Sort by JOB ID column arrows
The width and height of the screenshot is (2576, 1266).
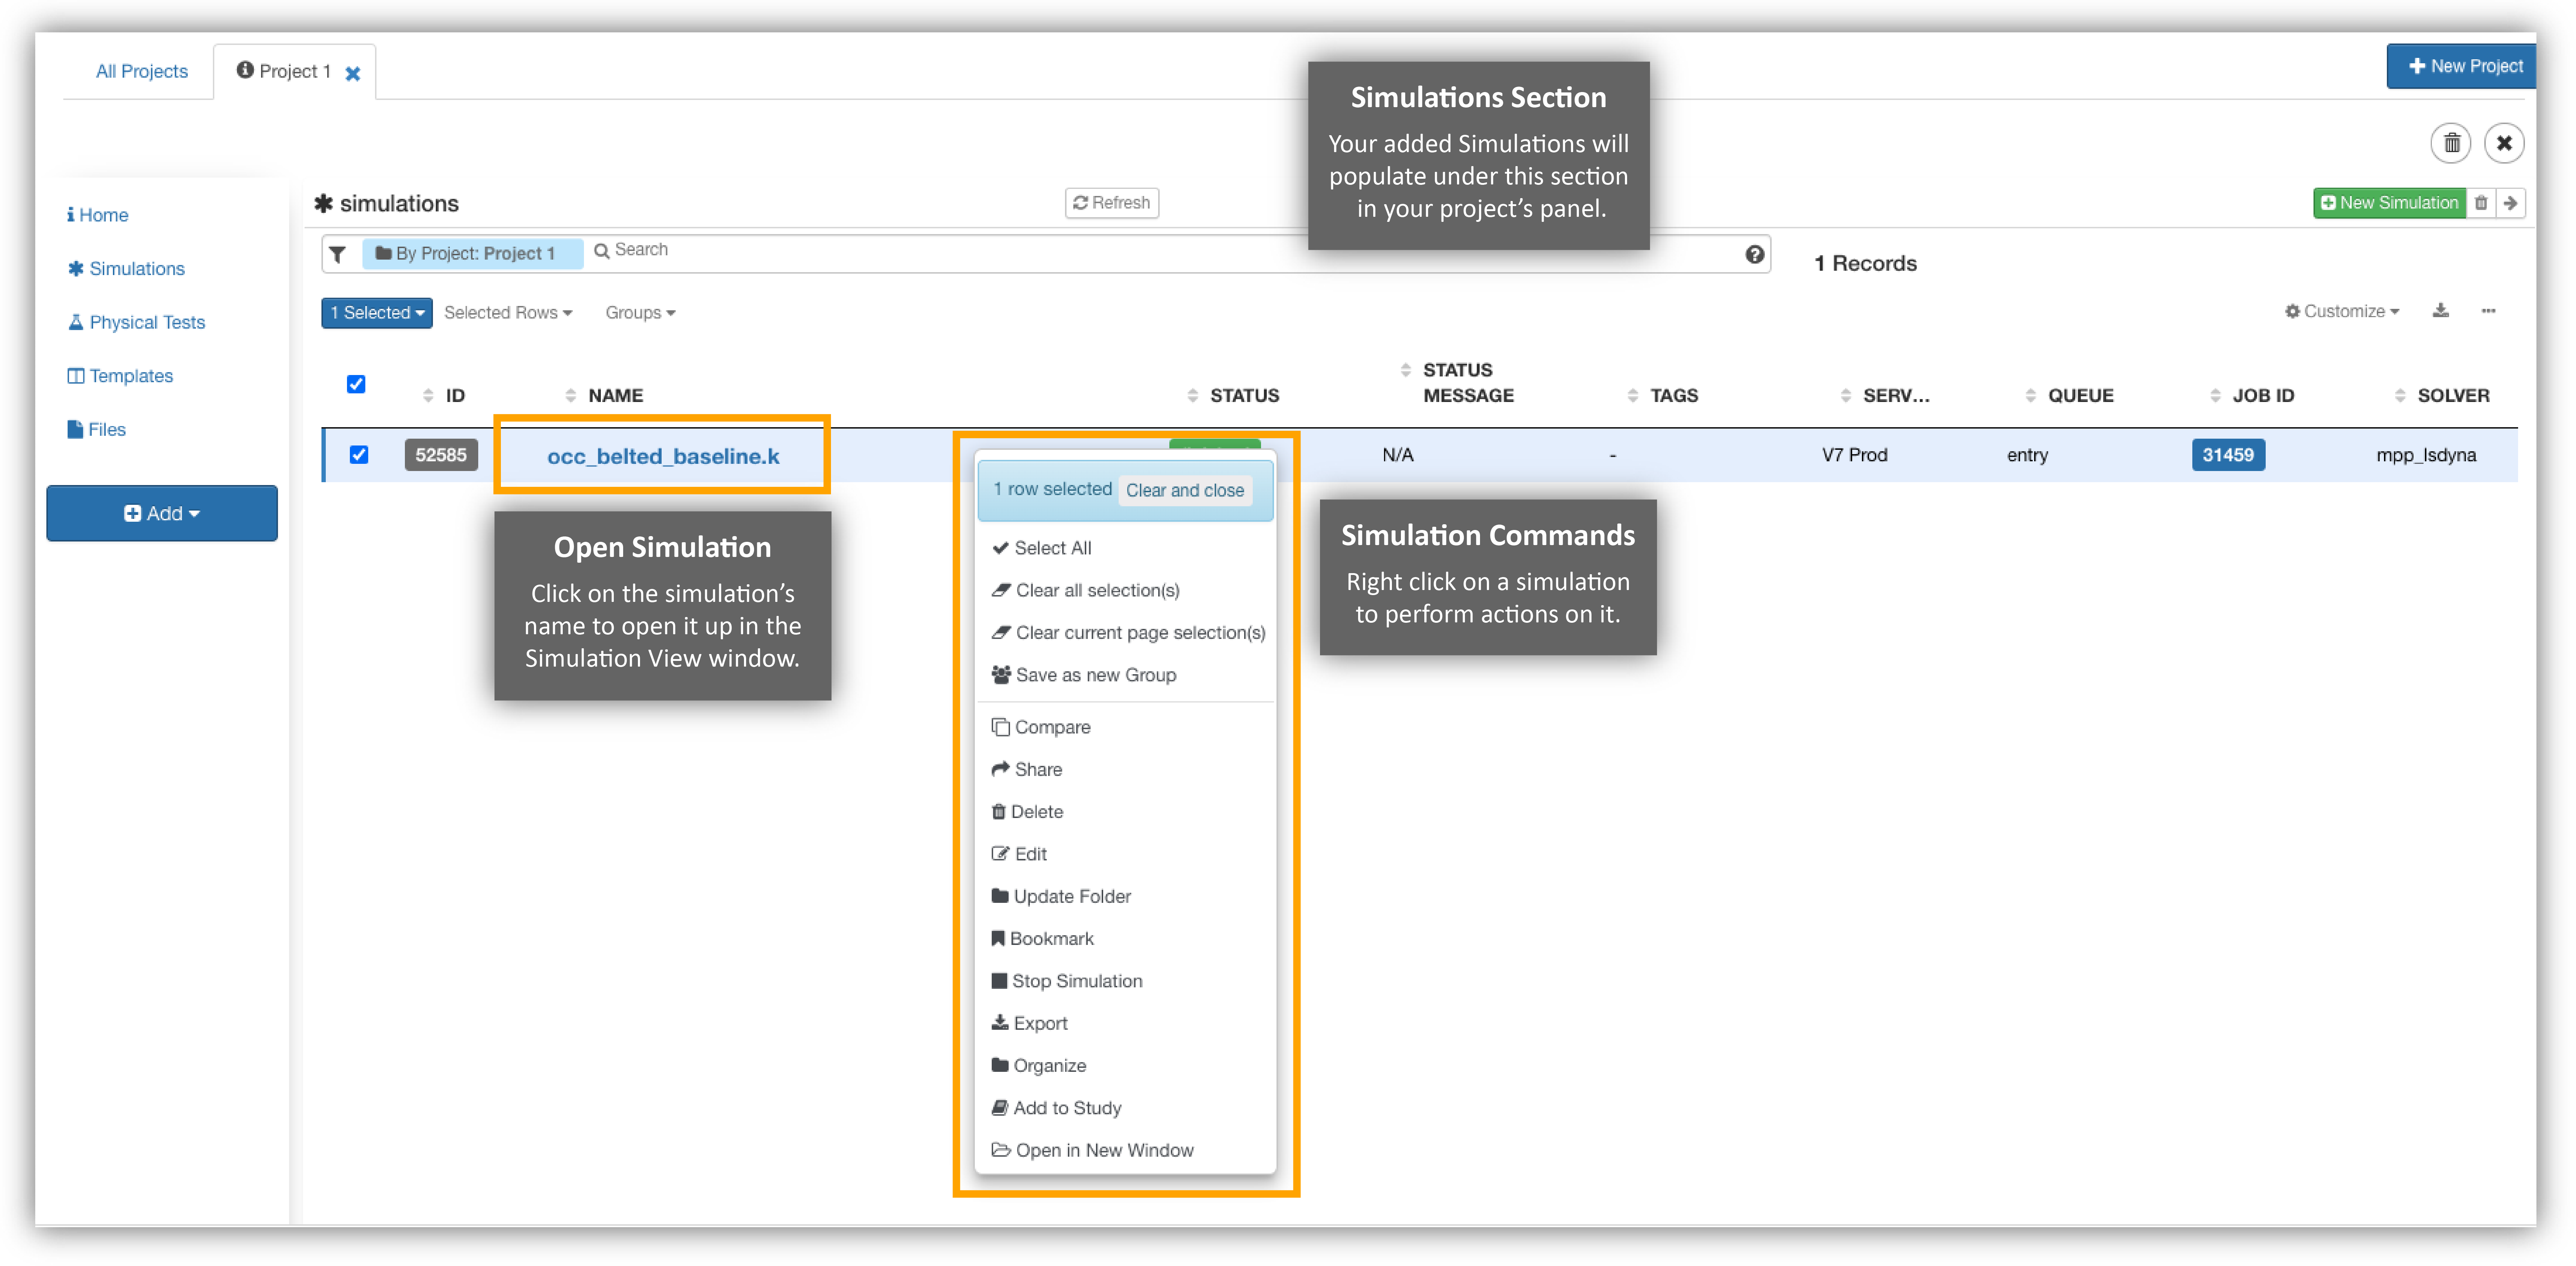tap(2216, 396)
